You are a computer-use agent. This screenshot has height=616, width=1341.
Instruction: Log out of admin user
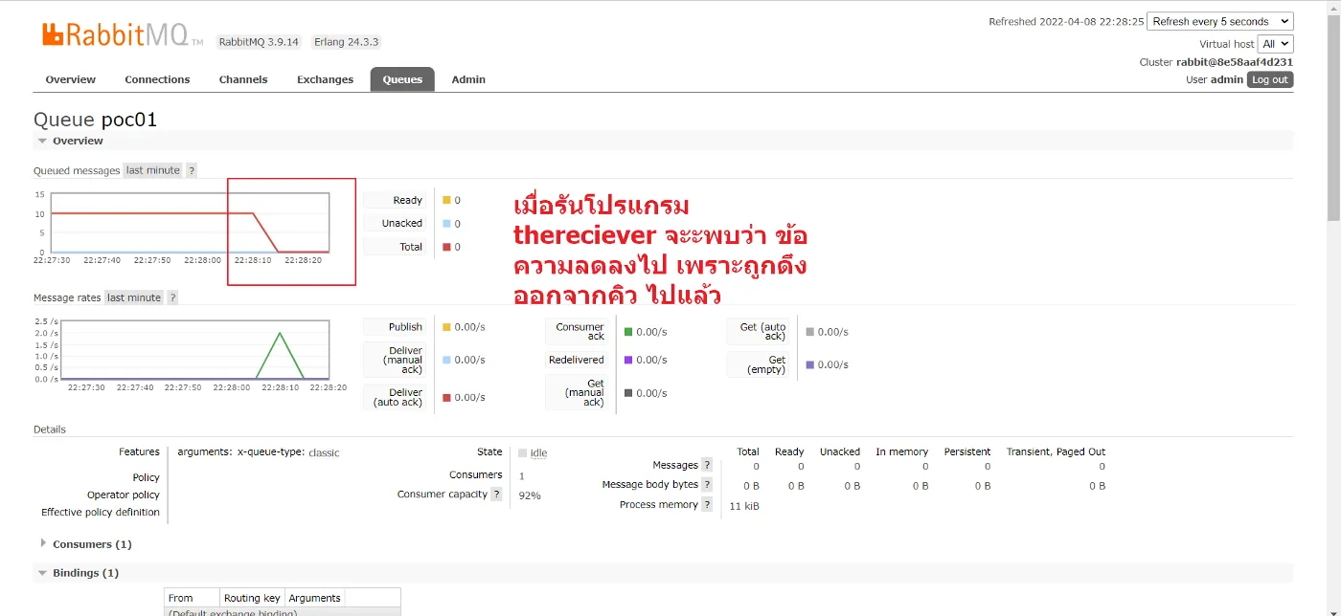1270,79
